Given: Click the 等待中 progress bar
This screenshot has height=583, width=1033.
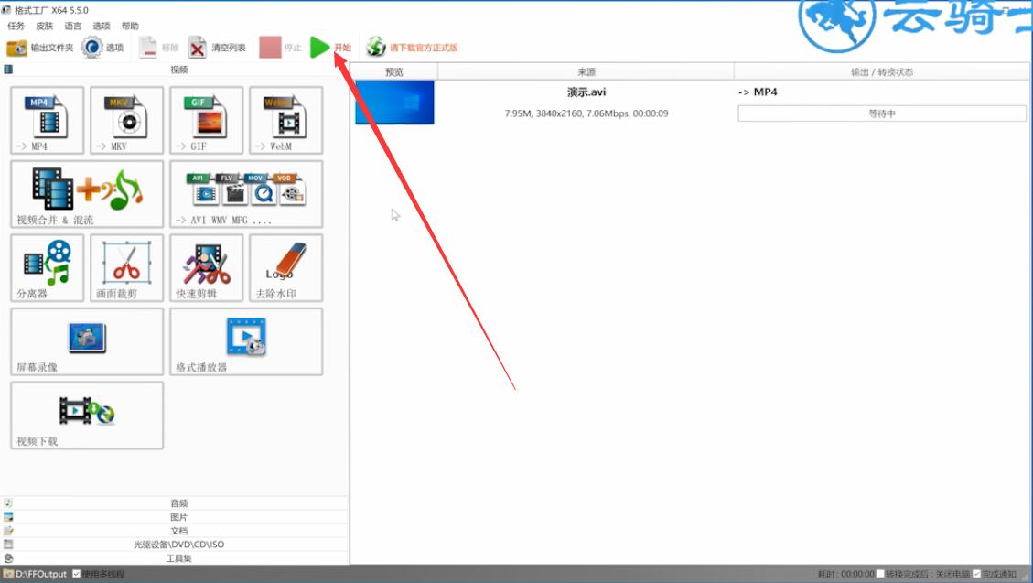Looking at the screenshot, I should [881, 113].
